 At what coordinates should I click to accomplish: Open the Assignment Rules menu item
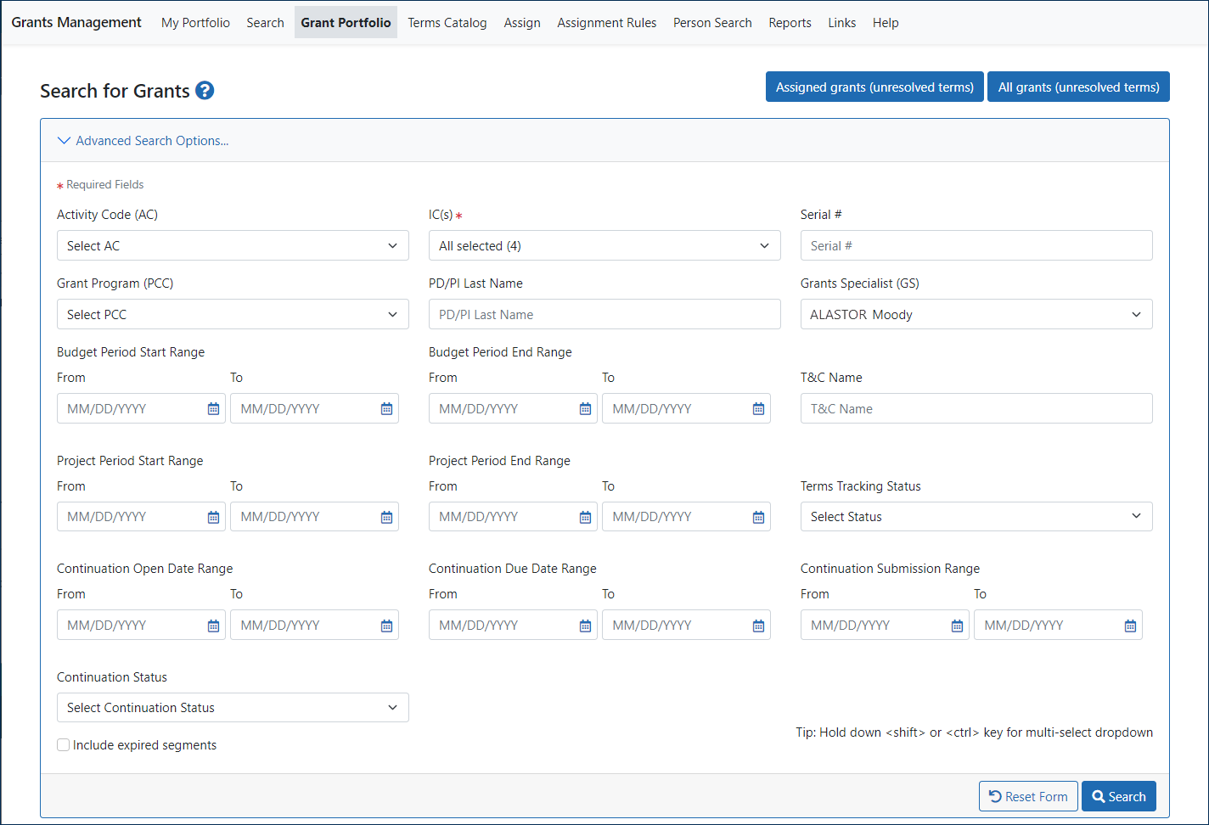coord(607,23)
